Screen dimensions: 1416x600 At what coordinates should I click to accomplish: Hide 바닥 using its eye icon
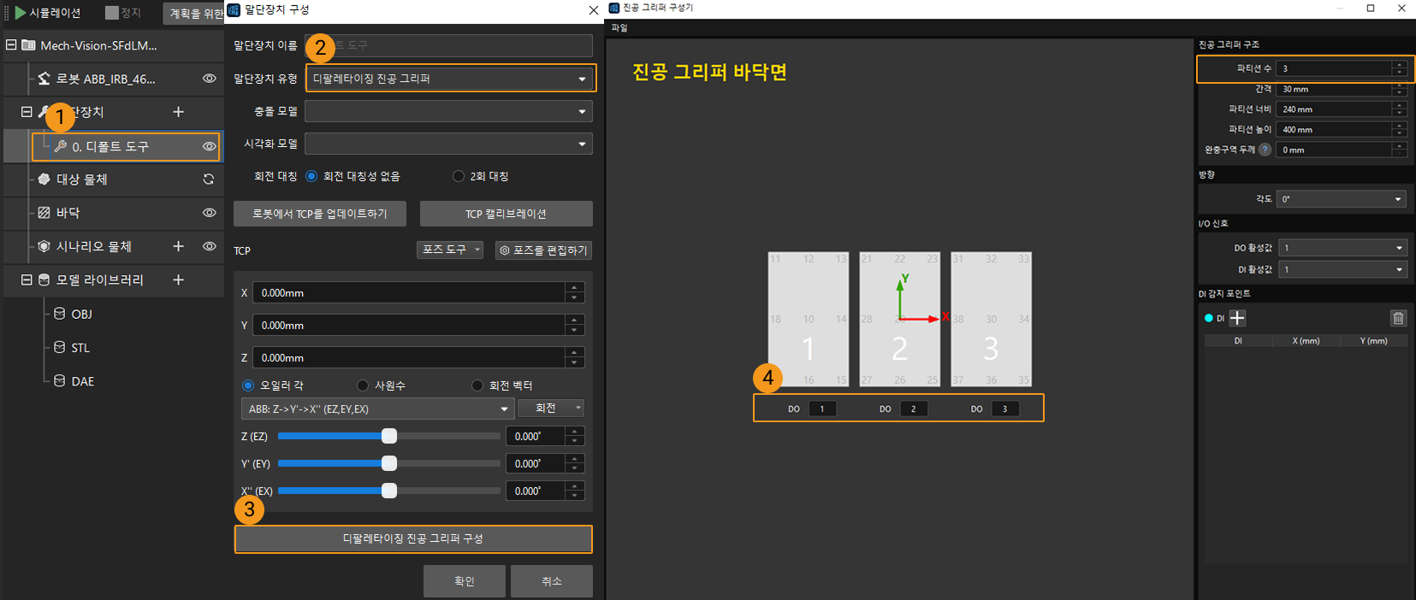(209, 213)
